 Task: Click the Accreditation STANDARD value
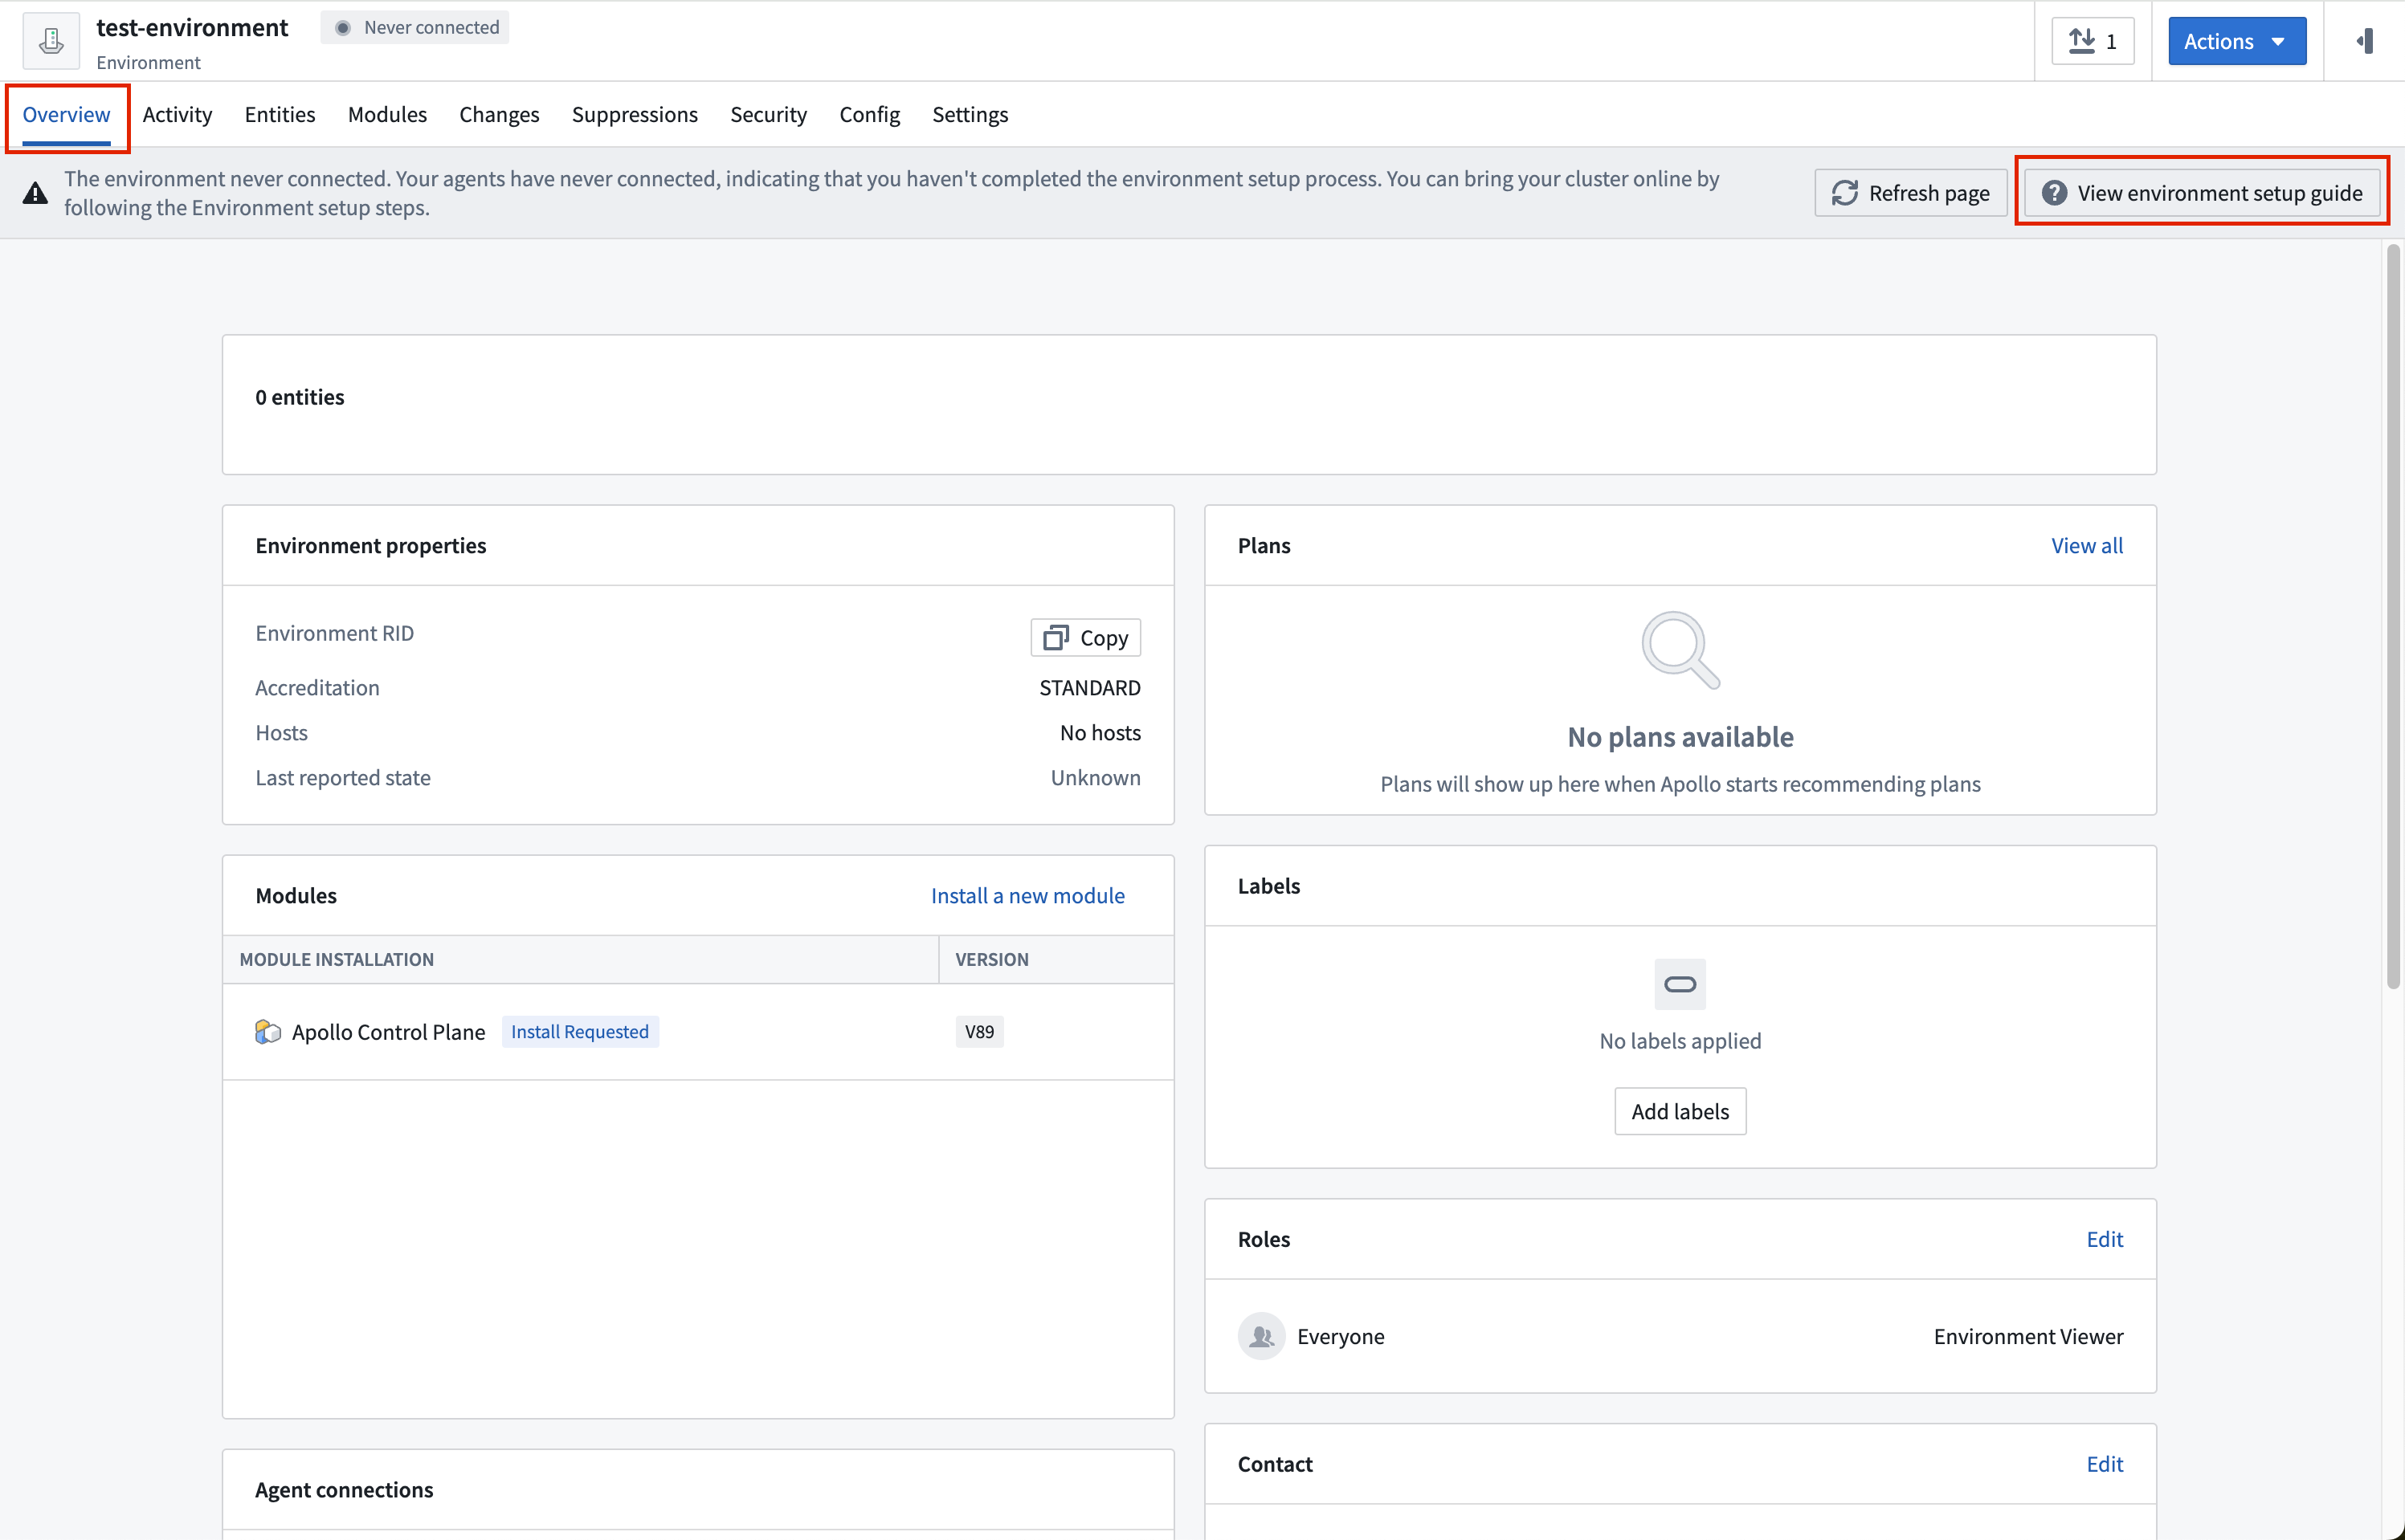tap(1088, 686)
